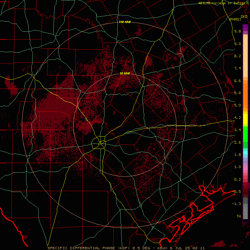250x250 pixels.
Task: Click the -1.3 scale value
Action: (x=237, y=204)
